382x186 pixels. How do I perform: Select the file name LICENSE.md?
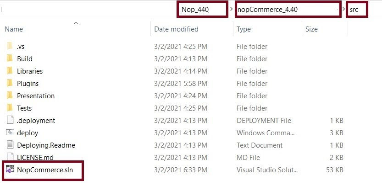(35, 157)
